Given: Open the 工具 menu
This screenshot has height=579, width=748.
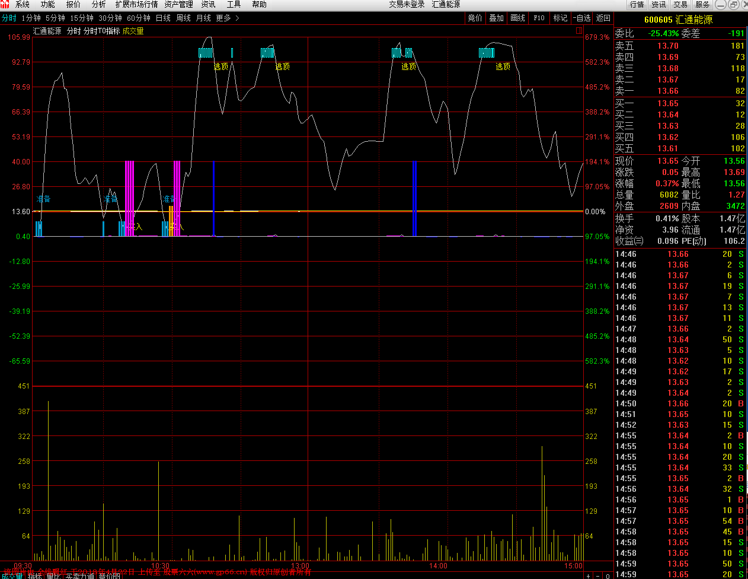Looking at the screenshot, I should click(234, 4).
